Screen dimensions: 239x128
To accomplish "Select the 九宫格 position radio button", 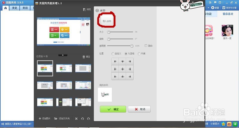I will (126, 54).
